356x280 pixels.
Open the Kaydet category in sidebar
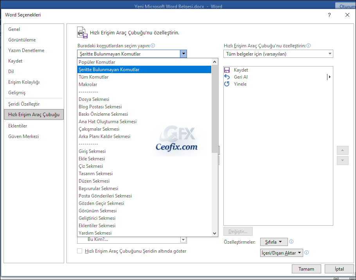coord(34,61)
